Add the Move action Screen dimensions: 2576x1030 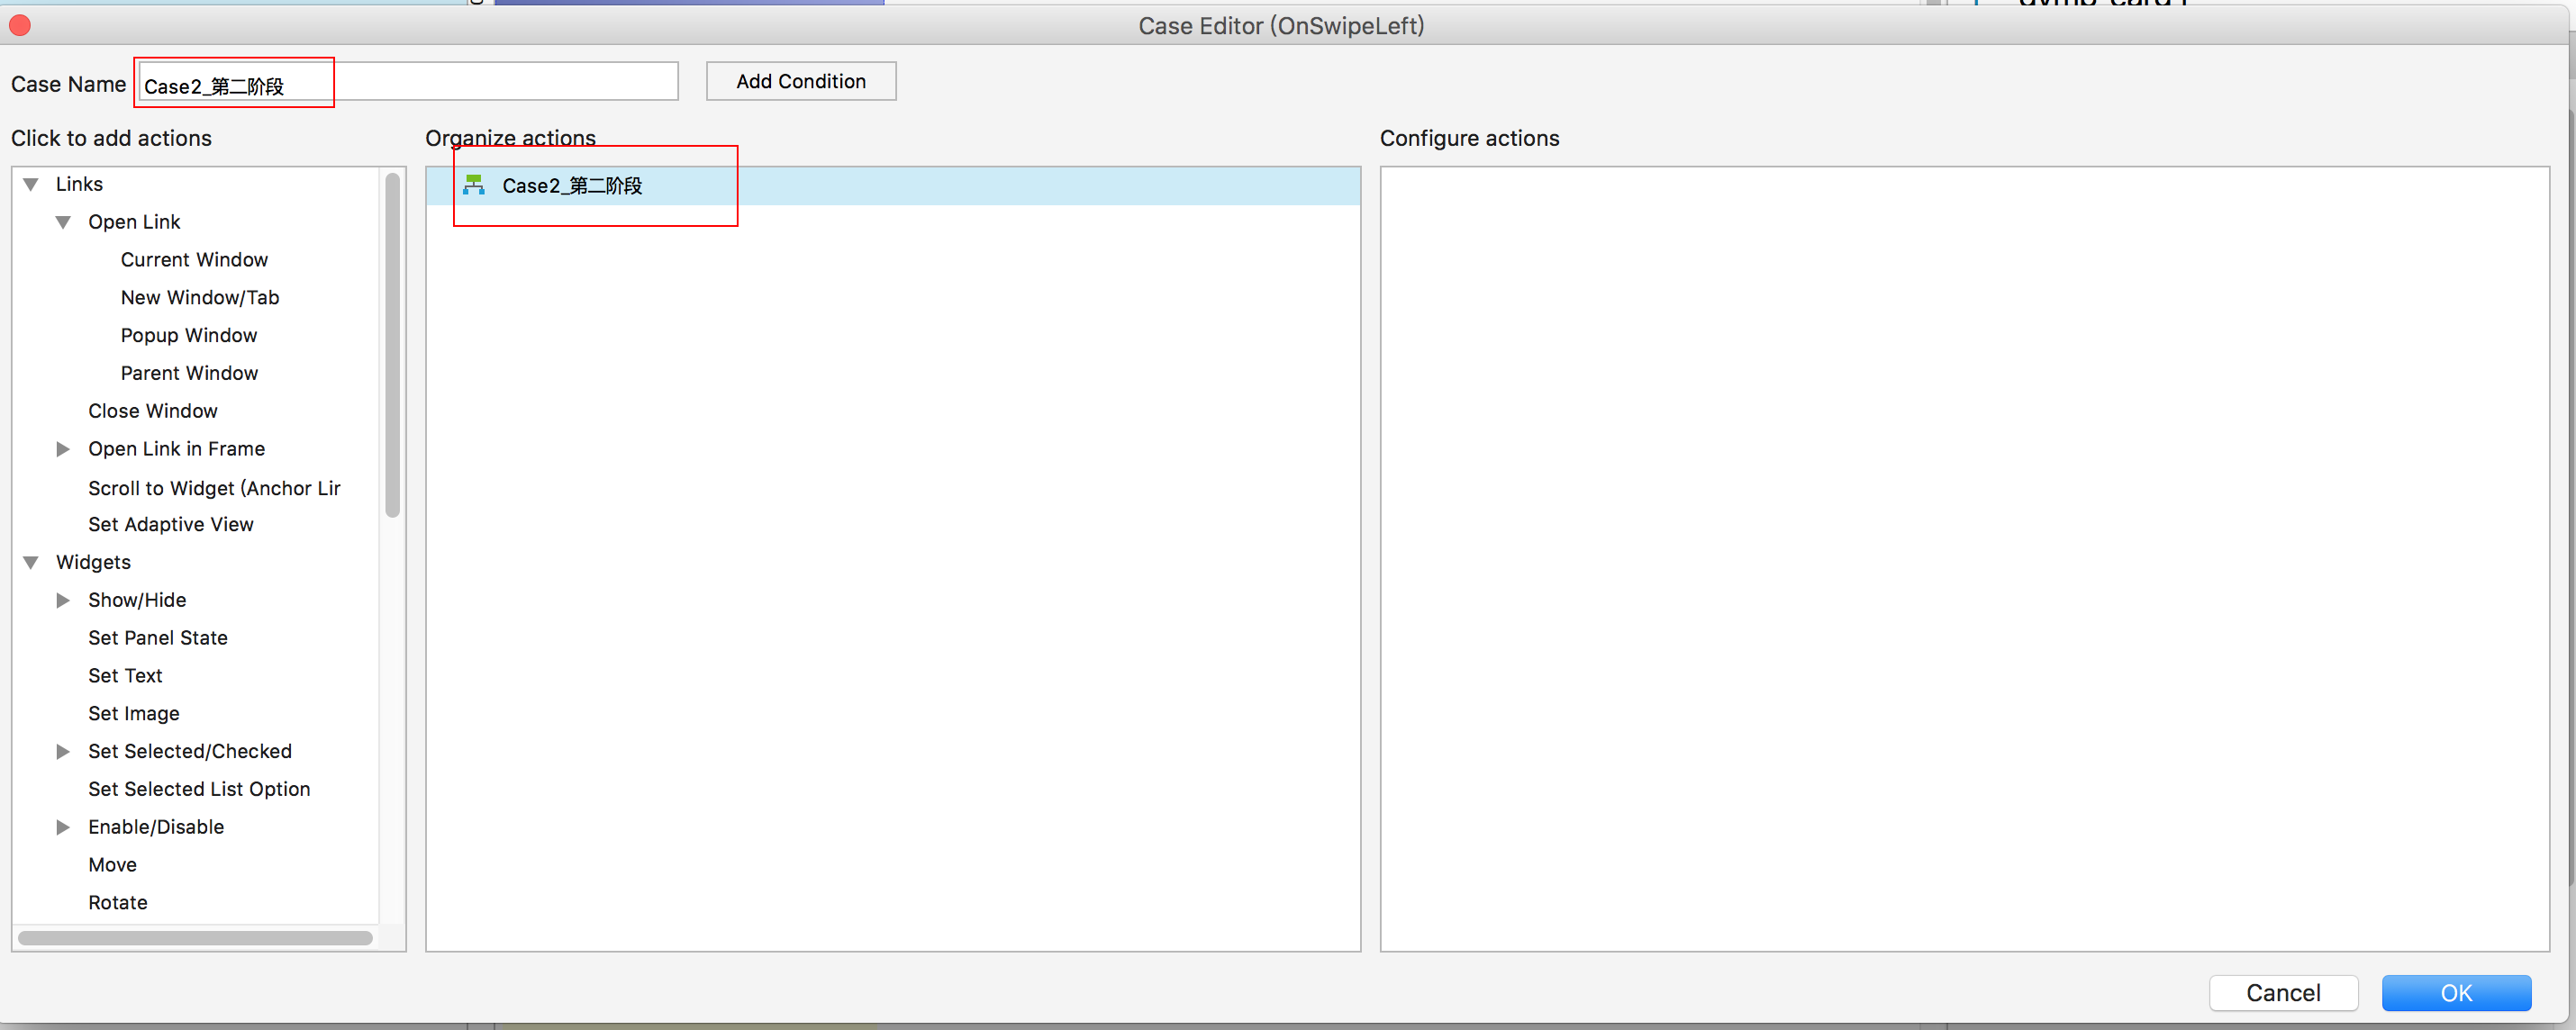tap(112, 865)
